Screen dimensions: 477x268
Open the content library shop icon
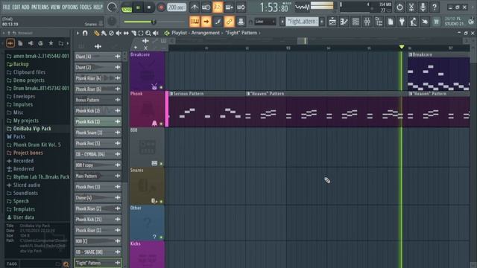pos(436,22)
